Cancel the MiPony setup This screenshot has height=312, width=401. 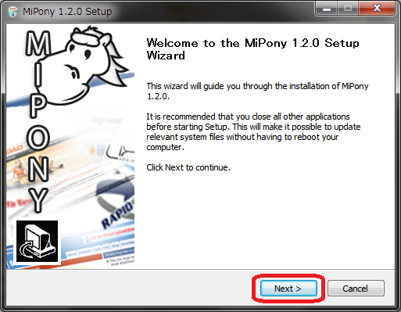(x=356, y=289)
